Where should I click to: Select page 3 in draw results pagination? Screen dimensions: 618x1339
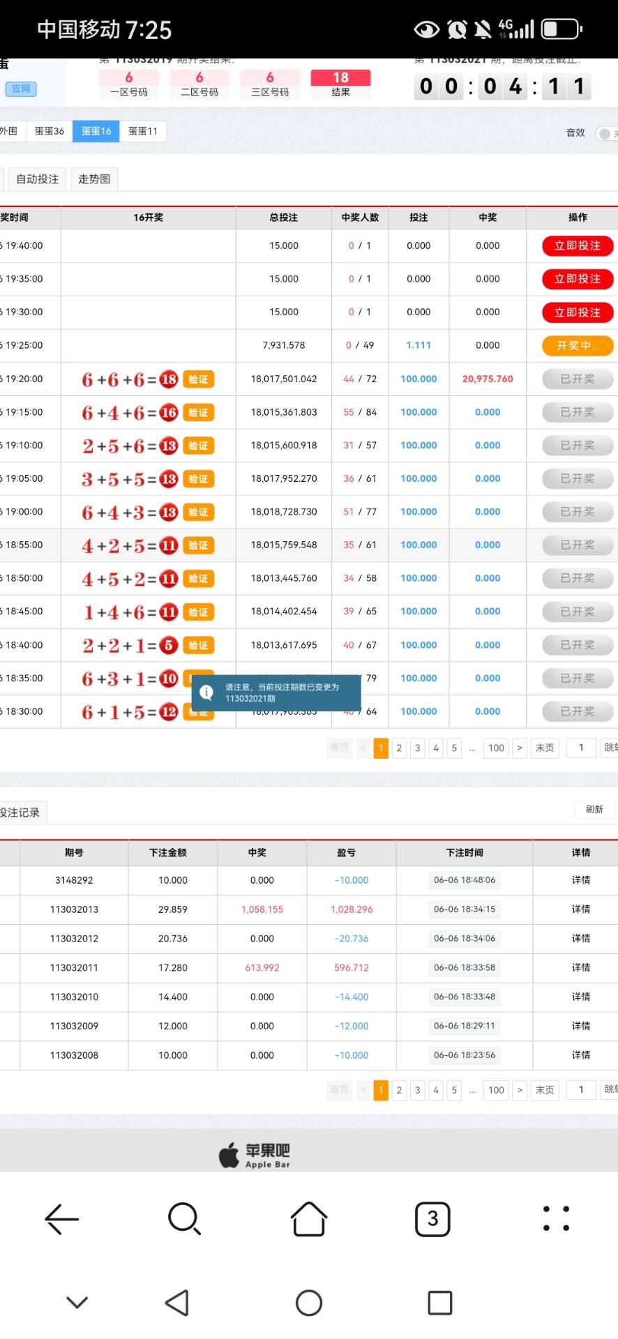418,748
